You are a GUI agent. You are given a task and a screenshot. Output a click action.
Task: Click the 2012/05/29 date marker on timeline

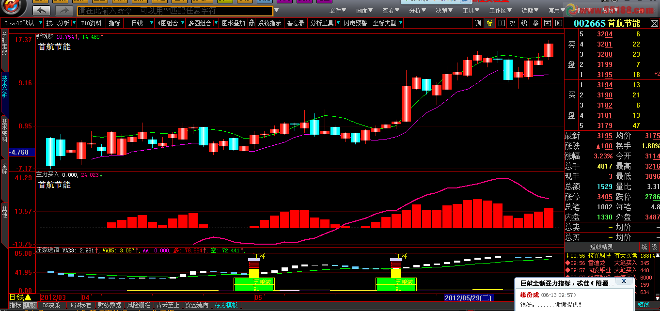tap(469, 297)
